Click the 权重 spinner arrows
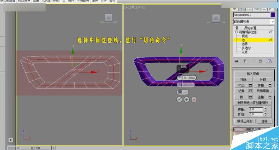The height and width of the screenshot is (150, 279). point(265,109)
